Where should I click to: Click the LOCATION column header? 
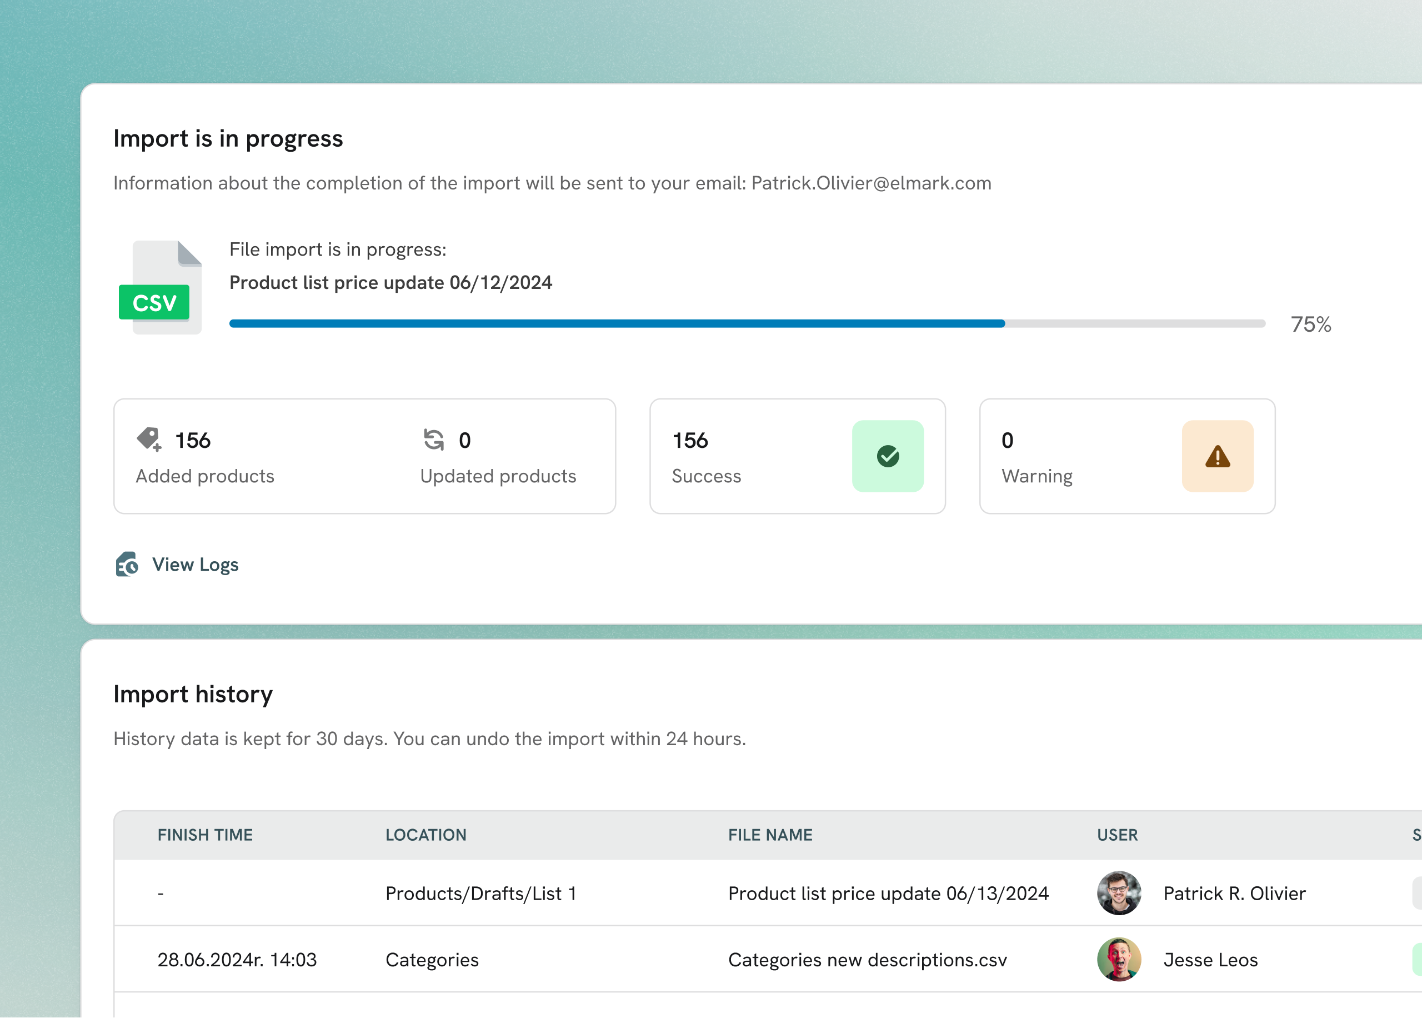(425, 834)
